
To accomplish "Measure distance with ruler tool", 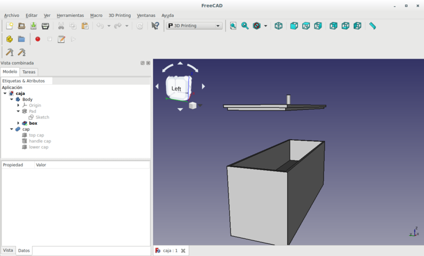I will point(373,26).
